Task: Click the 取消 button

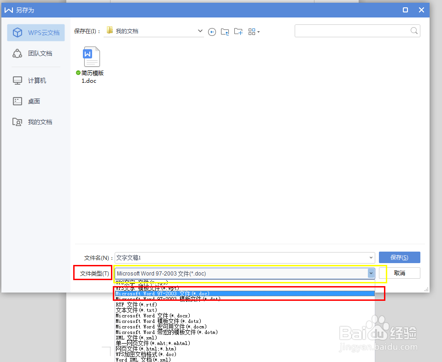Action: click(400, 273)
